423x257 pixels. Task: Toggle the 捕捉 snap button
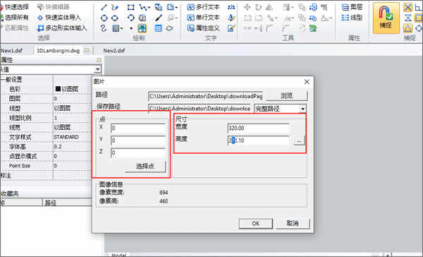click(x=386, y=18)
